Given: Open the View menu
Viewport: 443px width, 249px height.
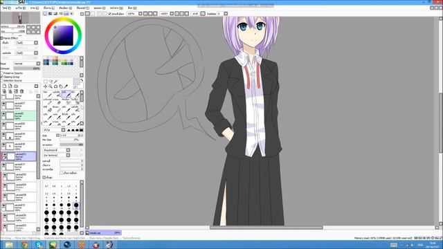Looking at the screenshot, I should pyautogui.click(x=99, y=8).
